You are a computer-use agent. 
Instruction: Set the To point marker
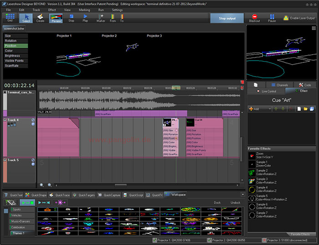(122, 18)
